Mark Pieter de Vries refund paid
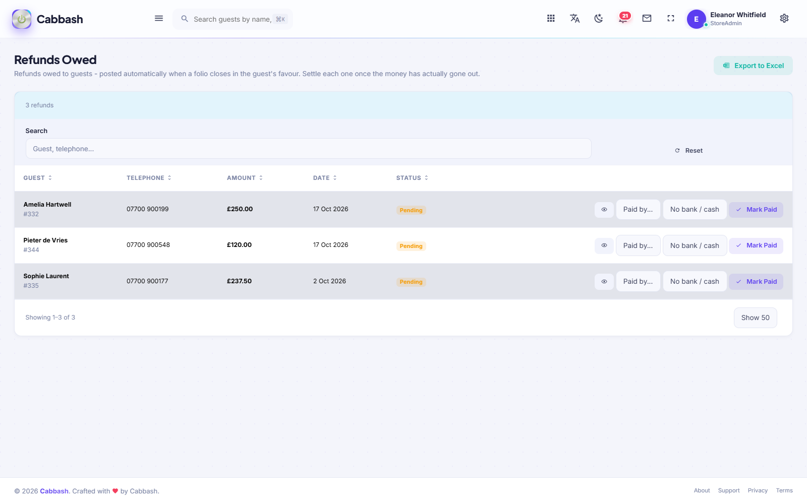 coord(756,245)
